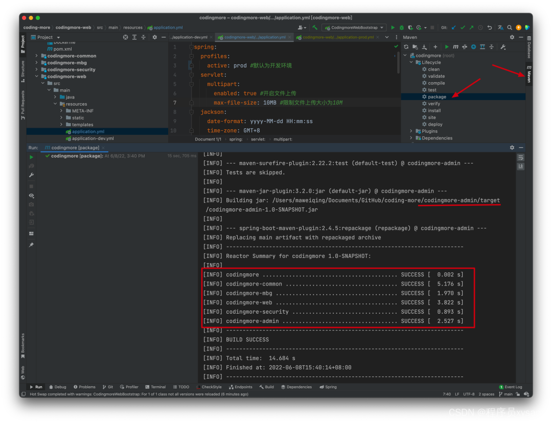
Task: Open Run panel gear settings
Action: (512, 148)
